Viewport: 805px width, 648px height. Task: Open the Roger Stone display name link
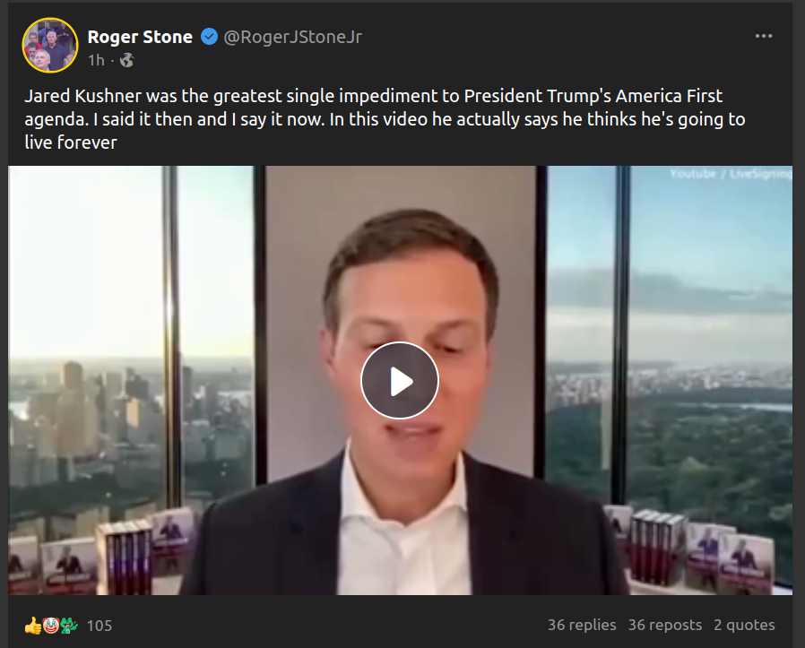(x=140, y=37)
